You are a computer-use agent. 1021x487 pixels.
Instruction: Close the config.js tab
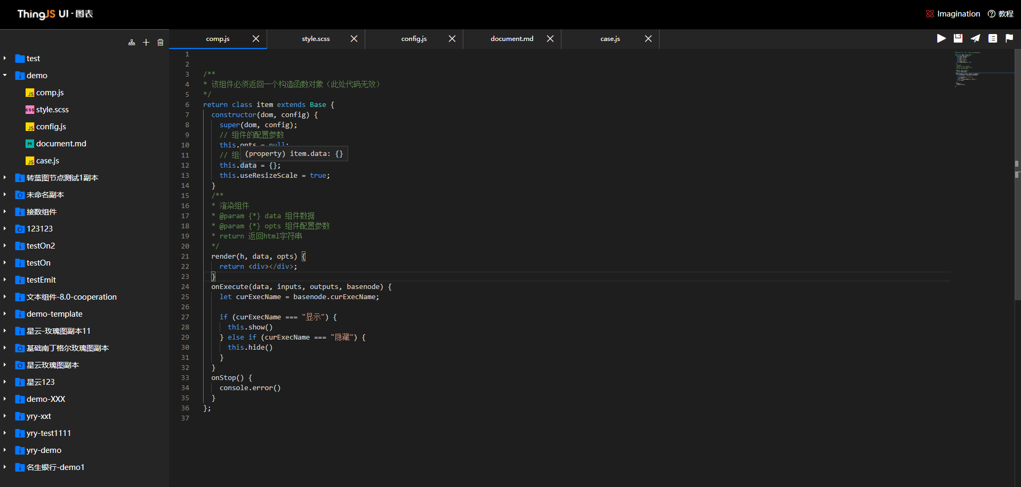click(452, 39)
